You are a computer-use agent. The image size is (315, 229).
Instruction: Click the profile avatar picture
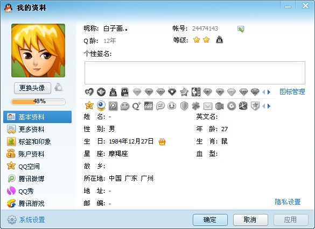pyautogui.click(x=38, y=51)
